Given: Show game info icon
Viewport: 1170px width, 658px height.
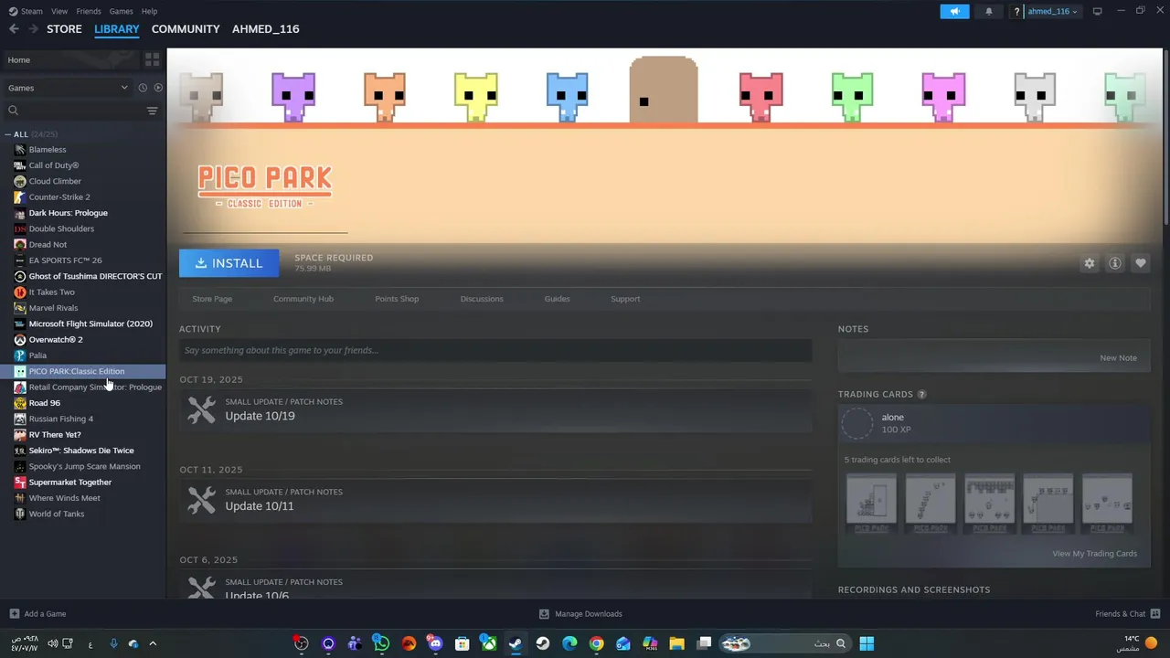Looking at the screenshot, I should tap(1114, 263).
